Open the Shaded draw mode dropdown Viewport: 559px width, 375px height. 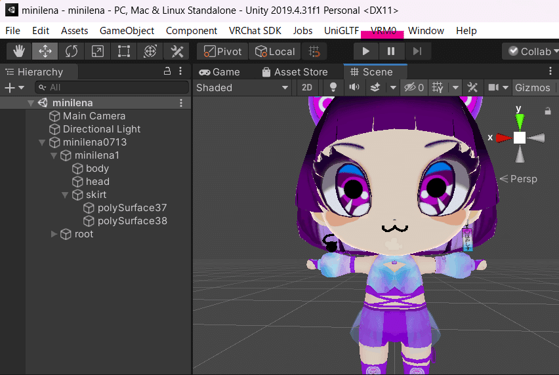pos(242,88)
